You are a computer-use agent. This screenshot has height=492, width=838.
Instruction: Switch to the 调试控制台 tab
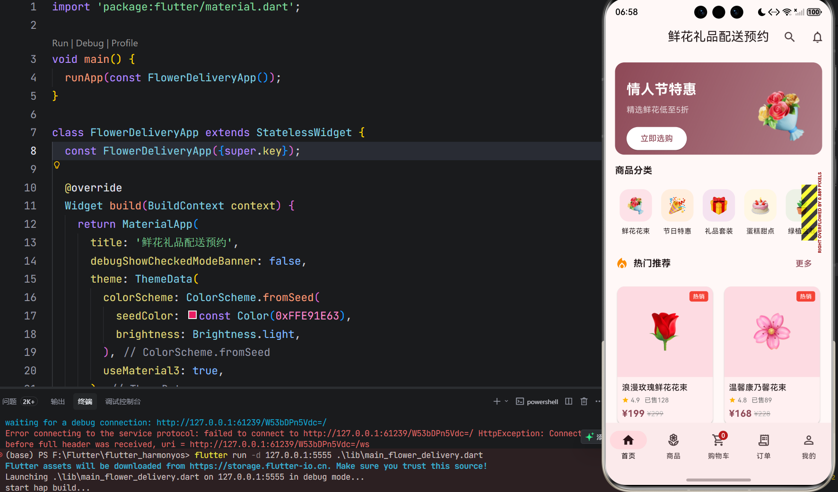pos(122,401)
